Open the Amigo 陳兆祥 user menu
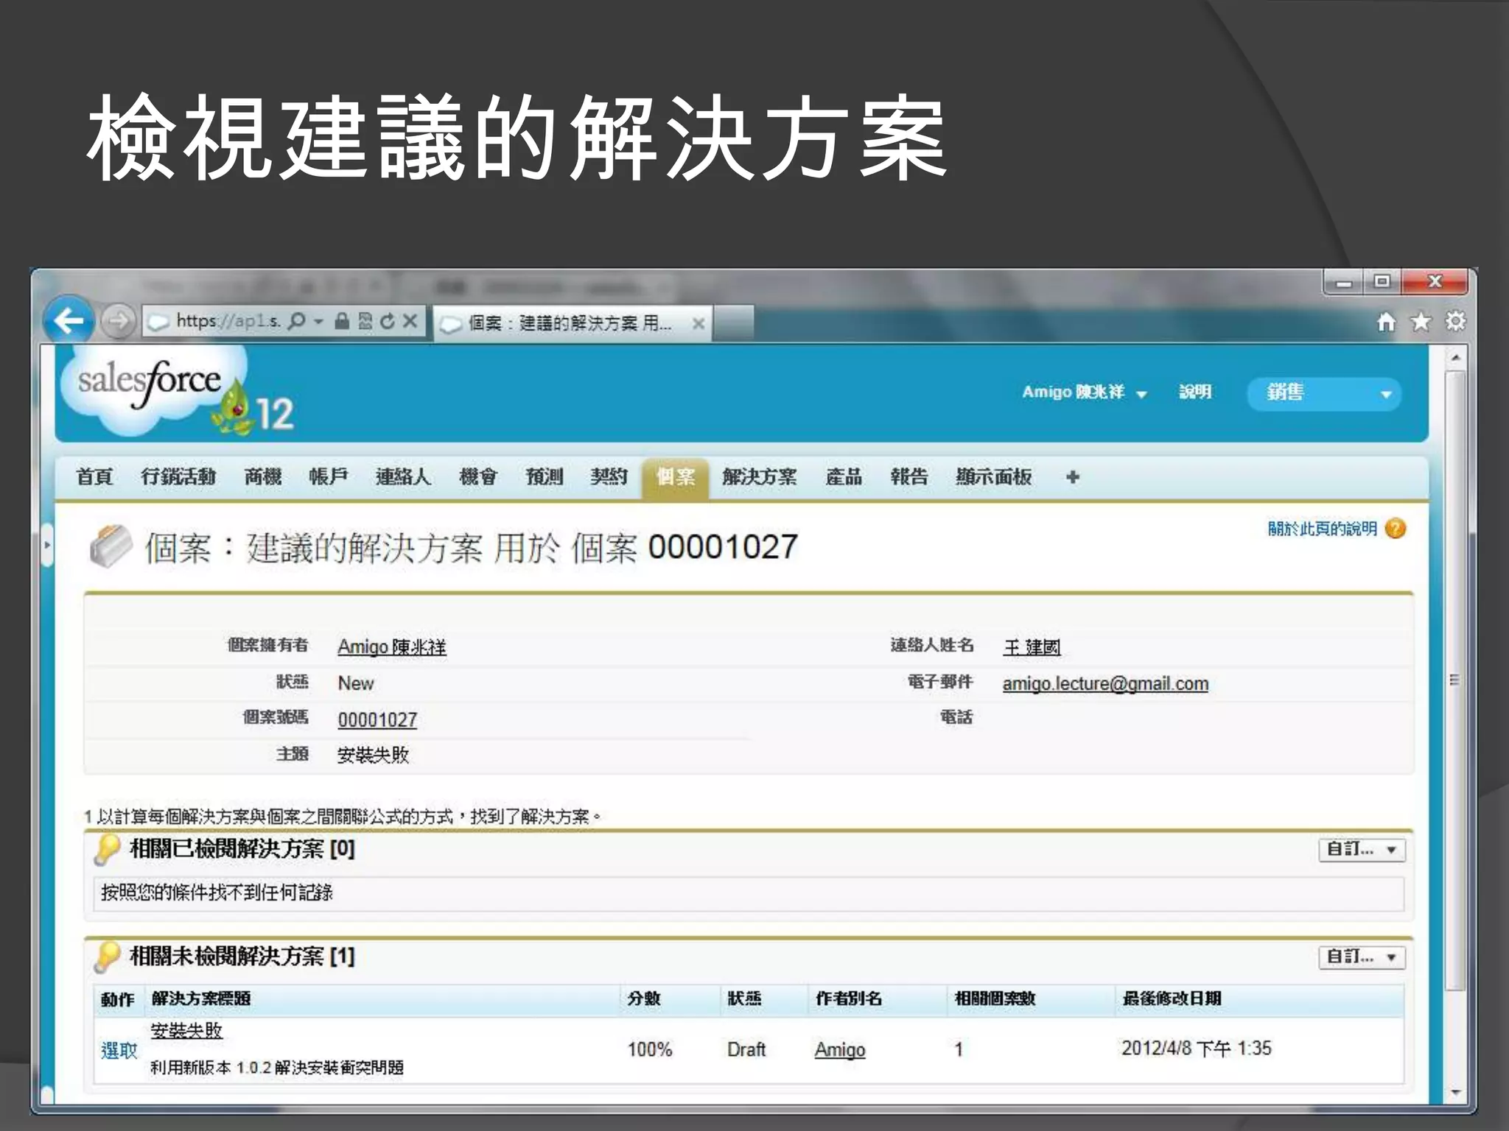The image size is (1509, 1131). 1085,392
